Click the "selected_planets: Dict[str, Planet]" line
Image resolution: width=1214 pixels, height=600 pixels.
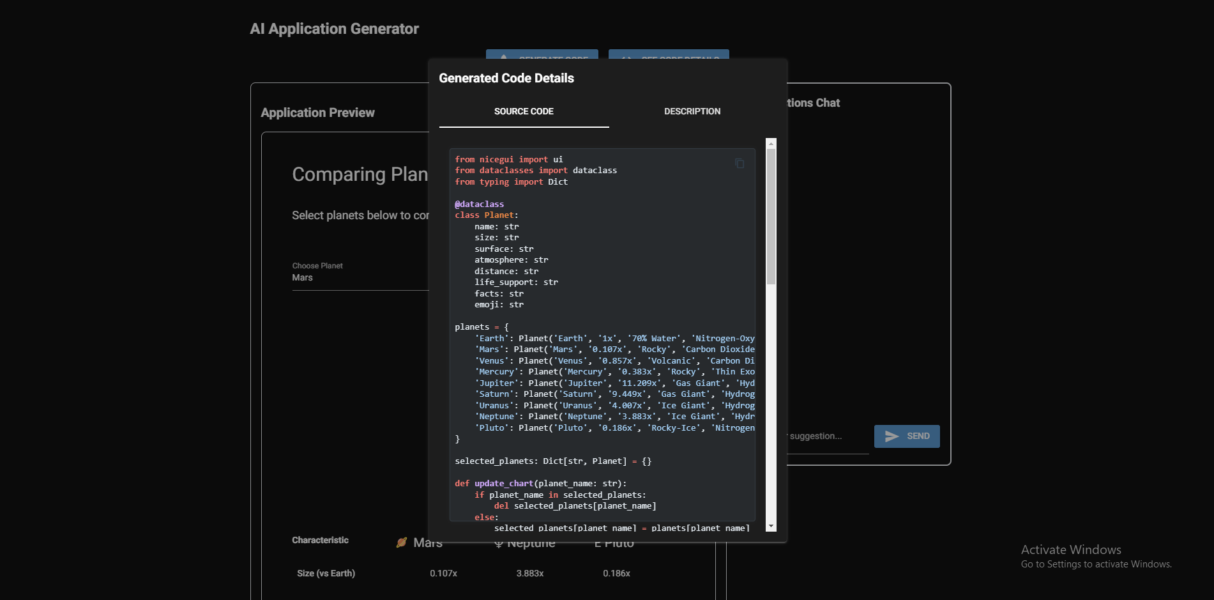pyautogui.click(x=553, y=461)
